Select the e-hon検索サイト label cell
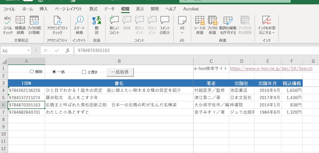 point(211,68)
